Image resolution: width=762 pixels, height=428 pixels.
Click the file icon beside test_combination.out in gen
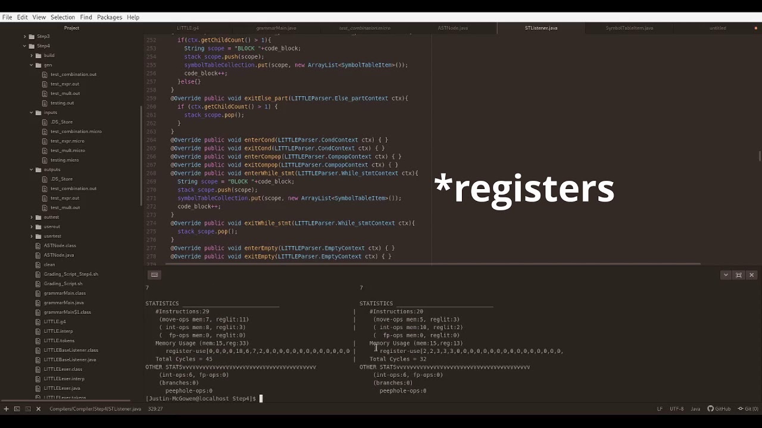click(x=45, y=74)
